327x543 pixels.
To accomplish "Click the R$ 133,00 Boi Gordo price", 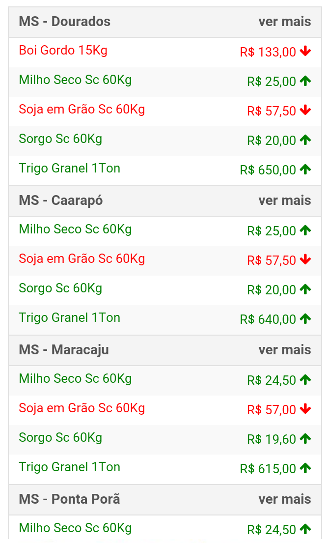I will click(268, 52).
